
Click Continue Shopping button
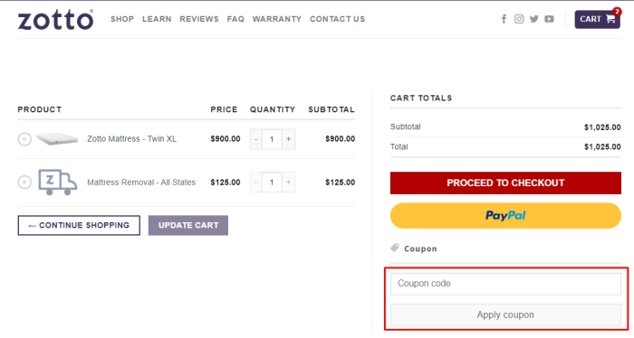[x=79, y=225]
